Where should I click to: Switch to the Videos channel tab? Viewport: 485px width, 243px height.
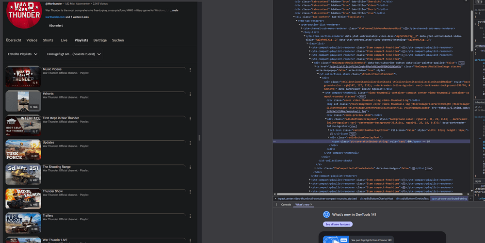coord(32,40)
